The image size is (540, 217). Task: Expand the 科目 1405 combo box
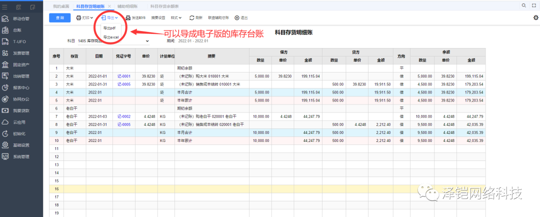[147, 40]
